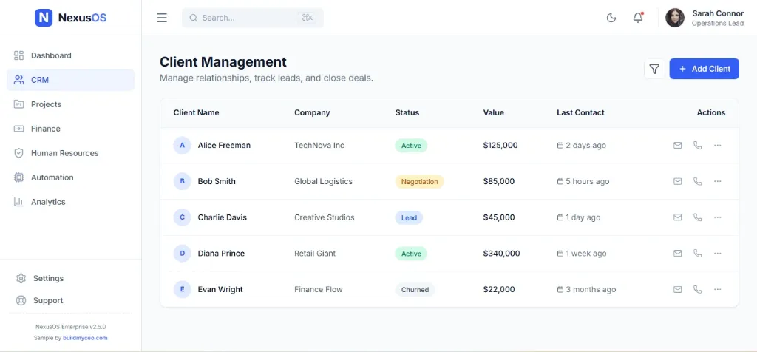Click the email icon for Alice Freeman
The width and height of the screenshot is (757, 352).
click(677, 146)
